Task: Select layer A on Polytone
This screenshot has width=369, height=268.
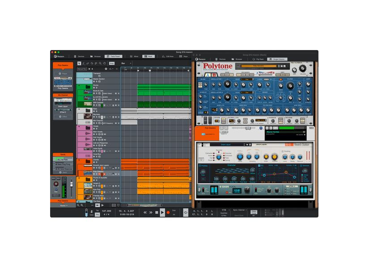Action: (x=208, y=75)
